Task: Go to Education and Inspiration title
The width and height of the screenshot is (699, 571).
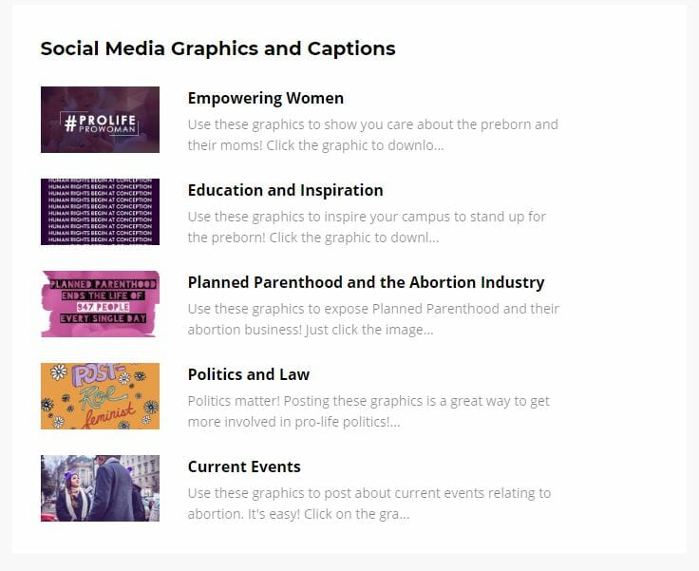Action: pos(285,190)
